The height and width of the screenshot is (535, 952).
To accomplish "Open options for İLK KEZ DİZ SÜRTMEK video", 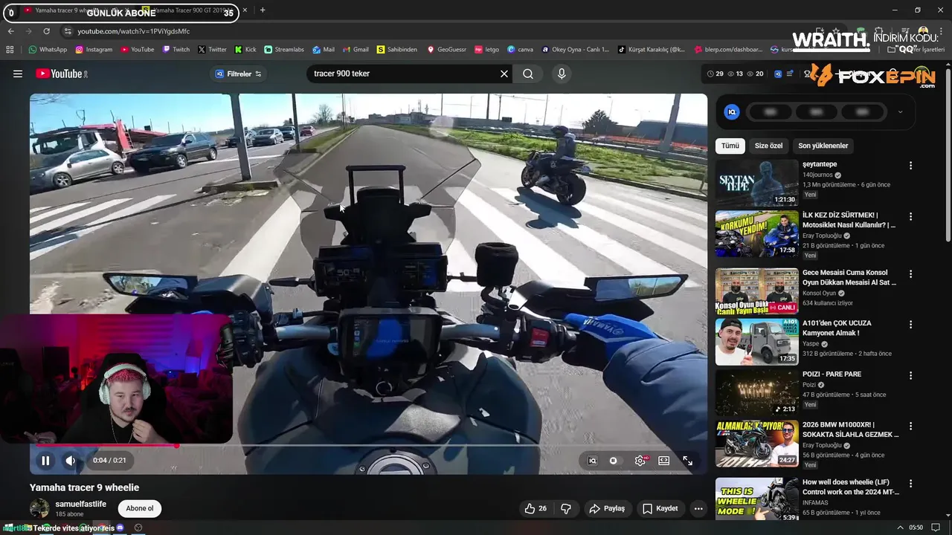I will pyautogui.click(x=910, y=216).
